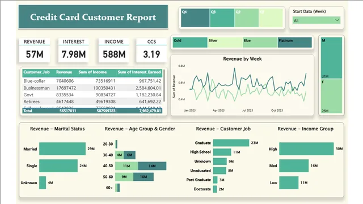Click the revenue value 17697472
Screen dimensions: 363x204
point(66,88)
